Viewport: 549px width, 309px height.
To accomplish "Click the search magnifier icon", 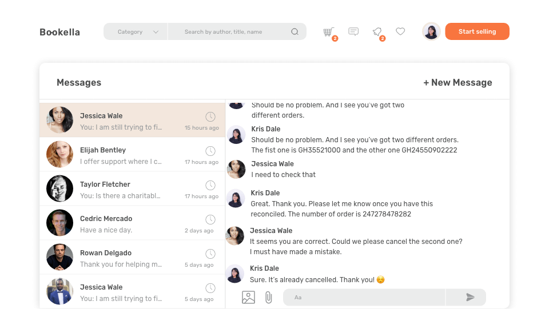I will click(x=295, y=32).
